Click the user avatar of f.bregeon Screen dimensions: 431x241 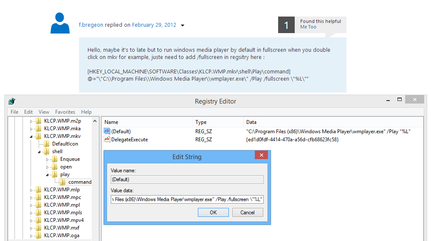click(60, 23)
